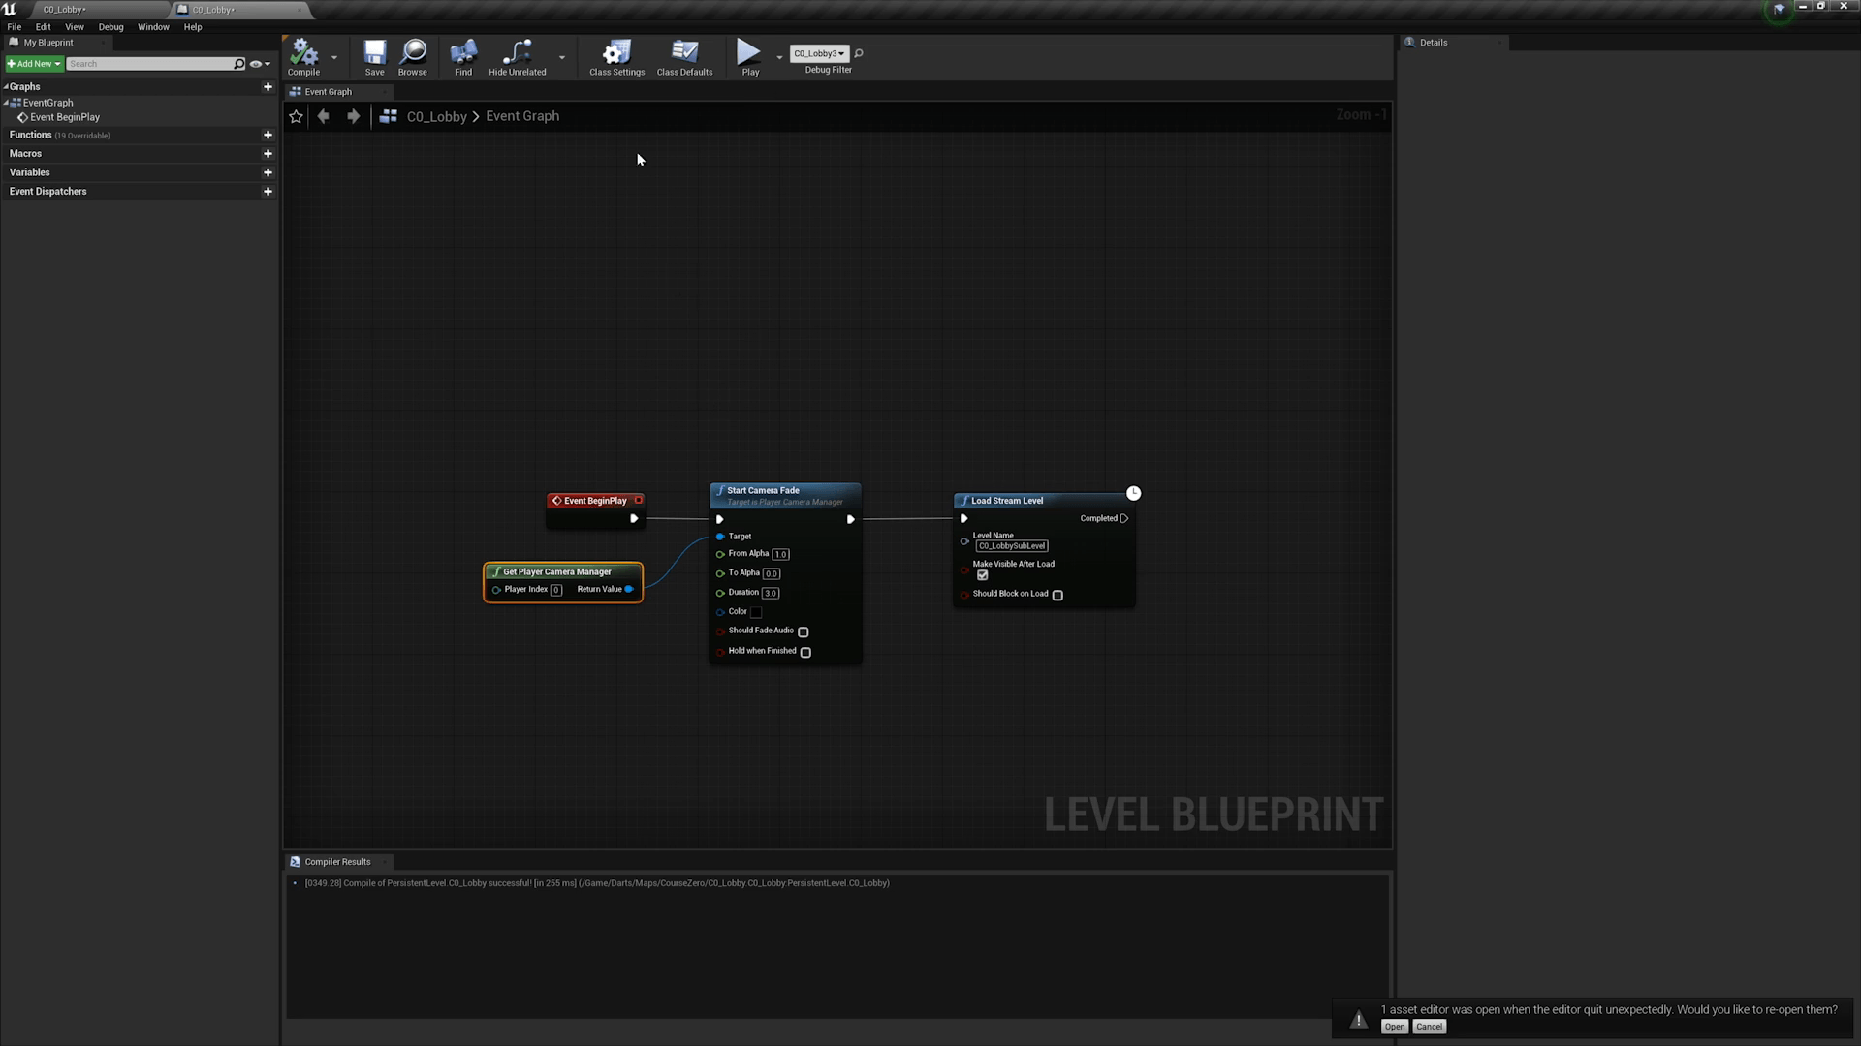The width and height of the screenshot is (1861, 1046).
Task: Dismiss the crash notification with Cancel
Action: point(1429,1027)
